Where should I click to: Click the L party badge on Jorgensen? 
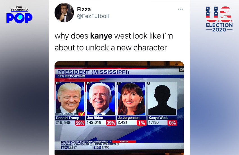click(119, 83)
